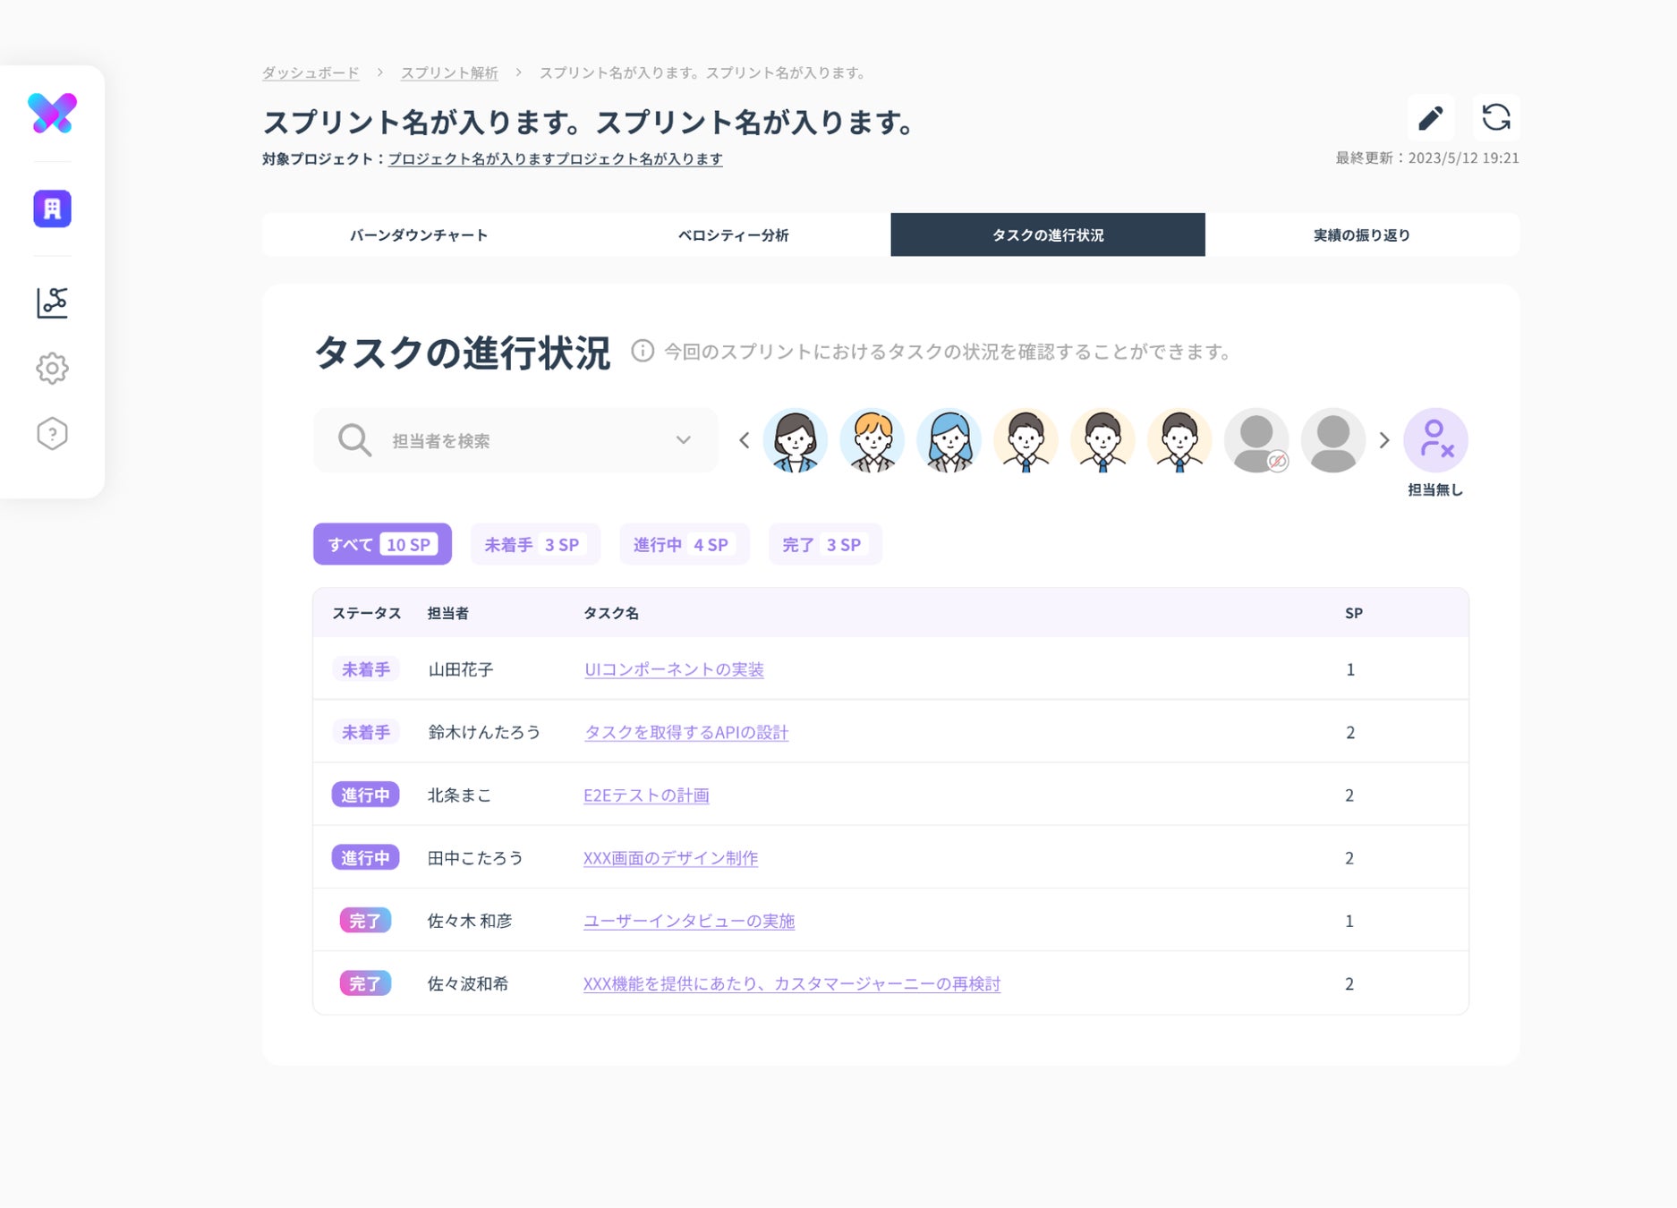
Task: Open the sprint analytics chart icon in sidebar
Action: tap(52, 302)
